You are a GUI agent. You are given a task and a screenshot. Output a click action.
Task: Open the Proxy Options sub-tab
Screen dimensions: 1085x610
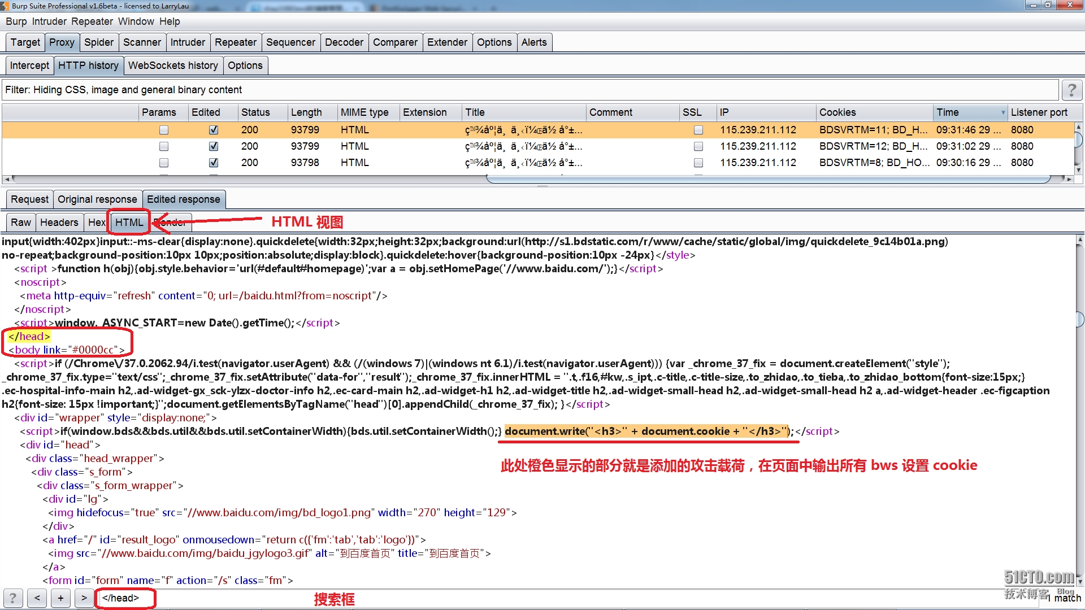tap(245, 66)
